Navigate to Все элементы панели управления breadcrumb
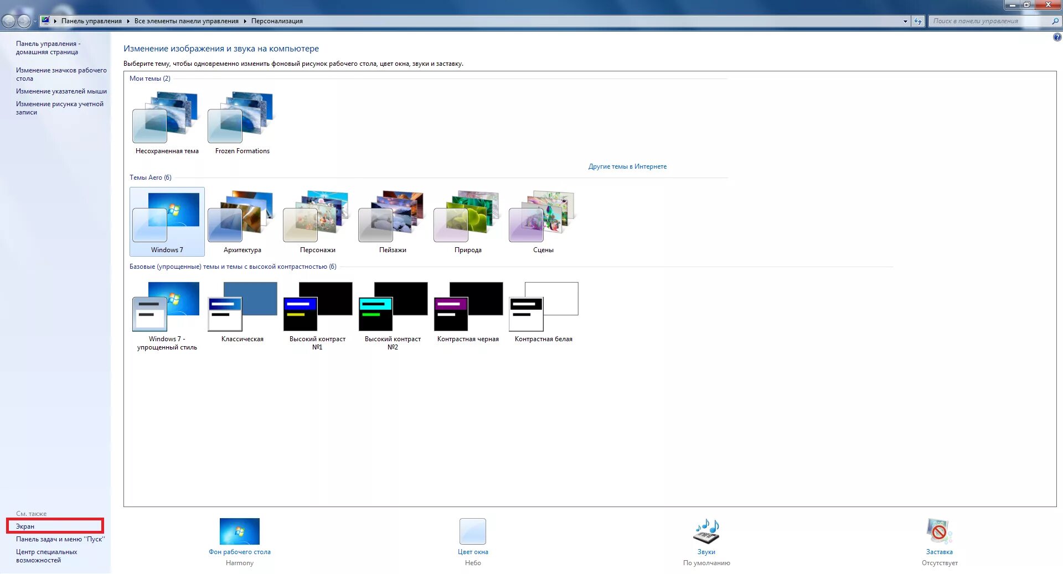Image resolution: width=1063 pixels, height=574 pixels. pyautogui.click(x=186, y=21)
